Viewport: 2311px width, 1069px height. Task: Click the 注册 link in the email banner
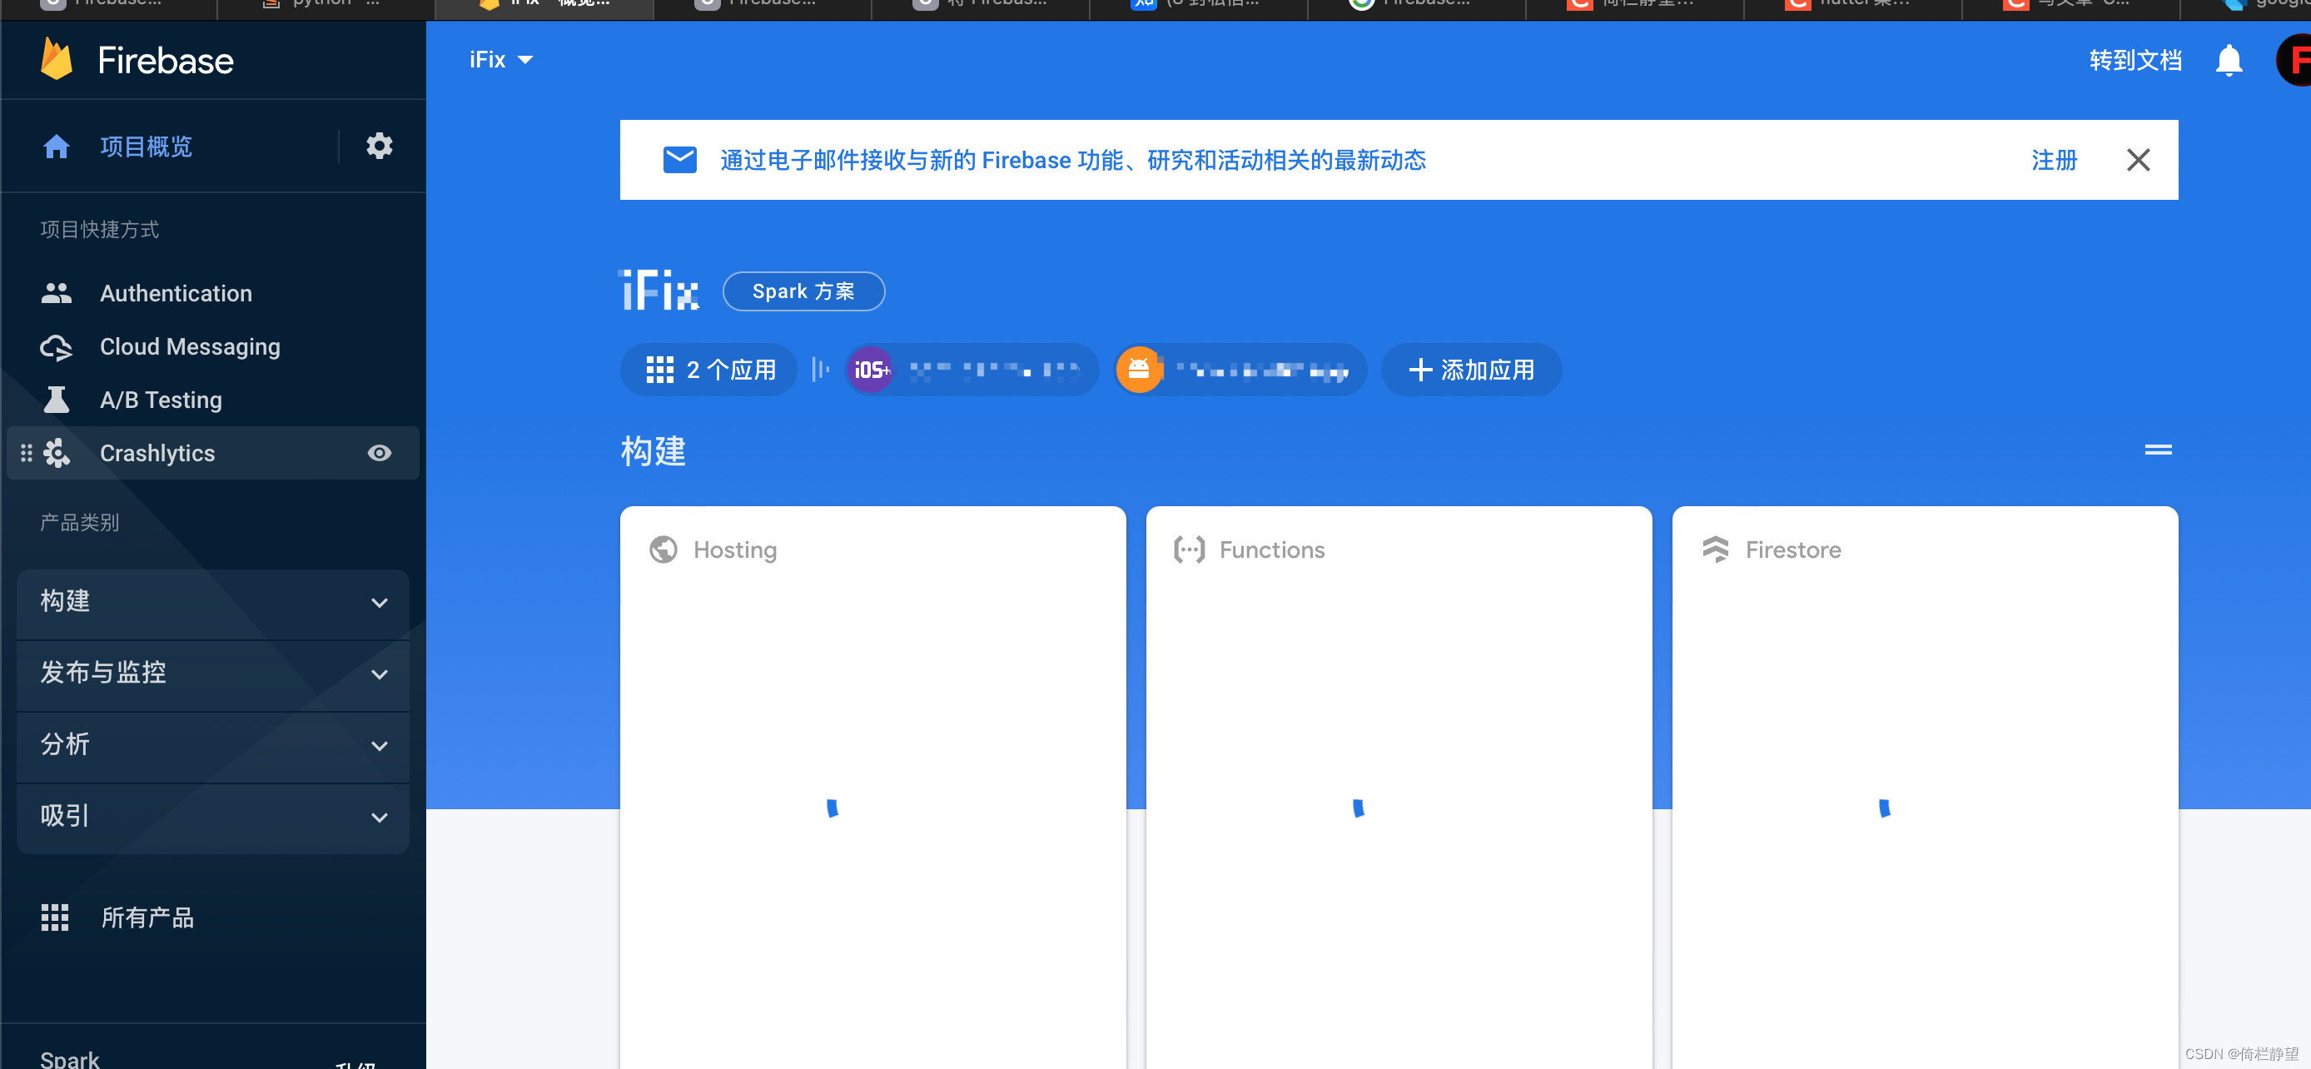2053,160
